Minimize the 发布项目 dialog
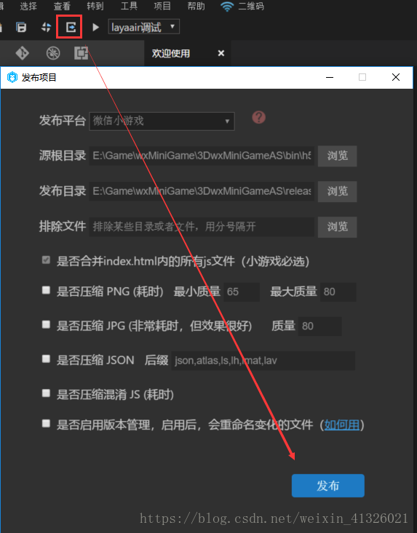Viewport: 417px width, 533px height. point(330,77)
